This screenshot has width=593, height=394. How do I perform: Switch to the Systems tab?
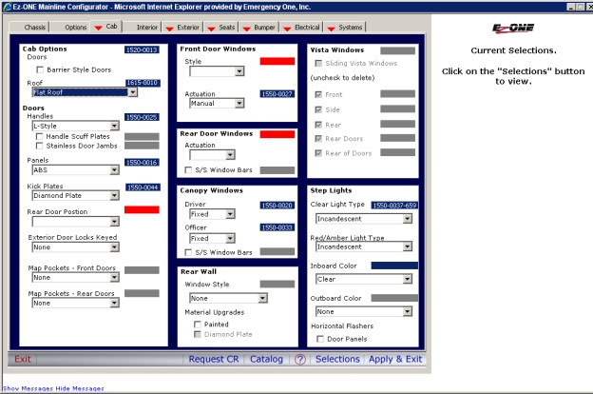pyautogui.click(x=345, y=28)
